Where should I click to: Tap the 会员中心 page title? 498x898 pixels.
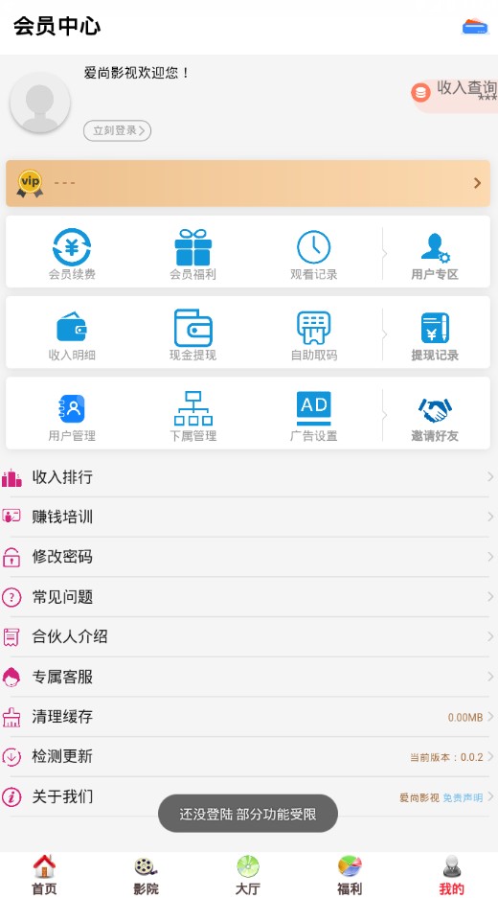(x=57, y=26)
